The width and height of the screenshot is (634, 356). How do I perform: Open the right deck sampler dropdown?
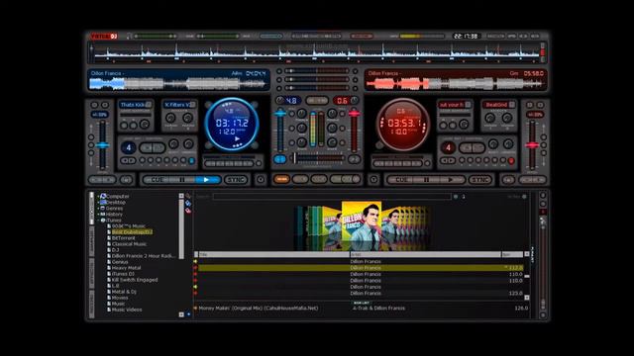468,105
